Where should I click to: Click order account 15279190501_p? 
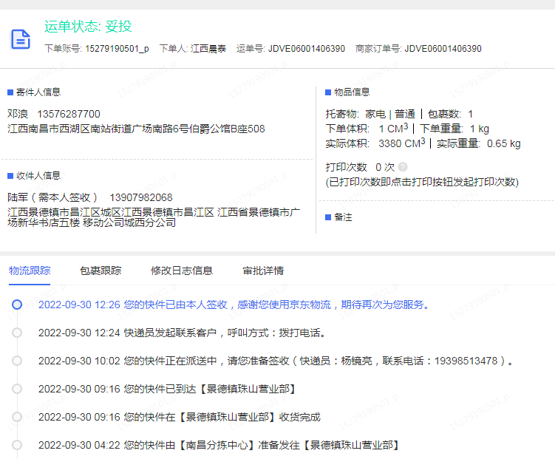pos(117,49)
